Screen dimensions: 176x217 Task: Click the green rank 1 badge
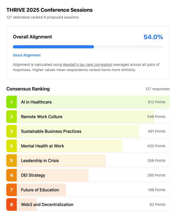(x=11, y=102)
